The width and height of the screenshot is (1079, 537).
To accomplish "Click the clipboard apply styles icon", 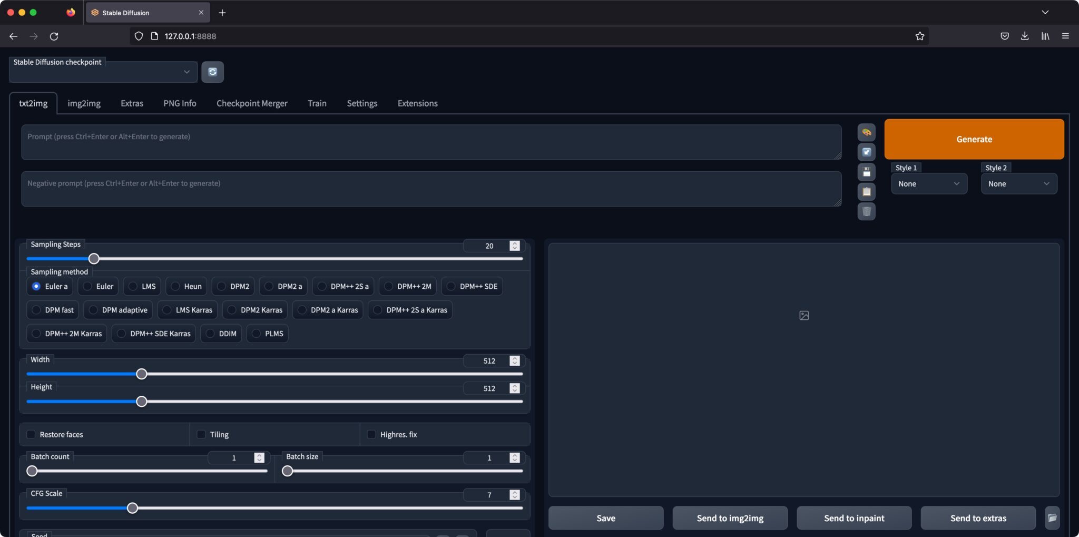I will (866, 192).
